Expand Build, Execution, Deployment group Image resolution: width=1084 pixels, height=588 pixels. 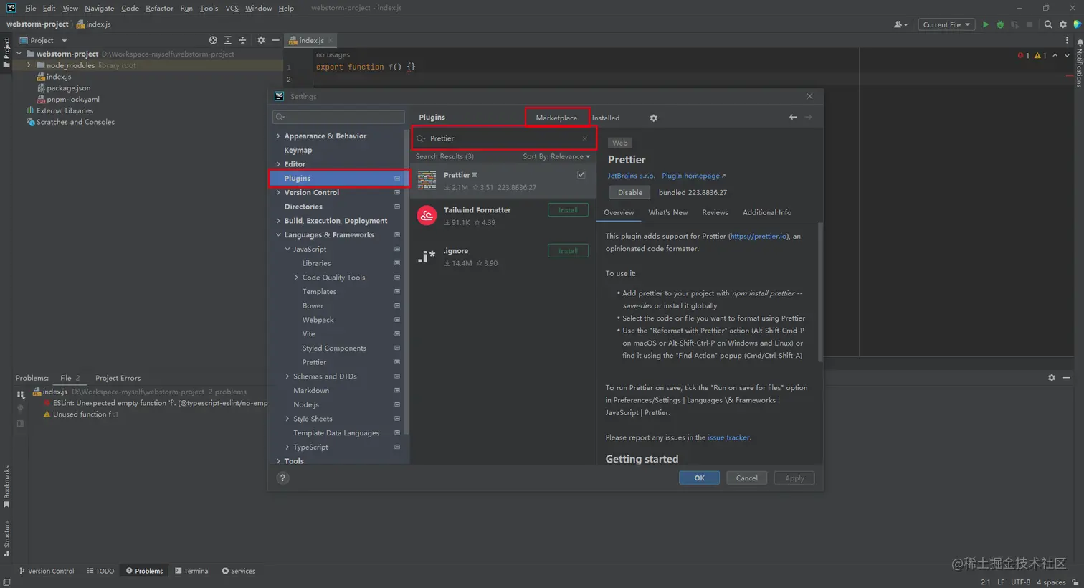[278, 221]
